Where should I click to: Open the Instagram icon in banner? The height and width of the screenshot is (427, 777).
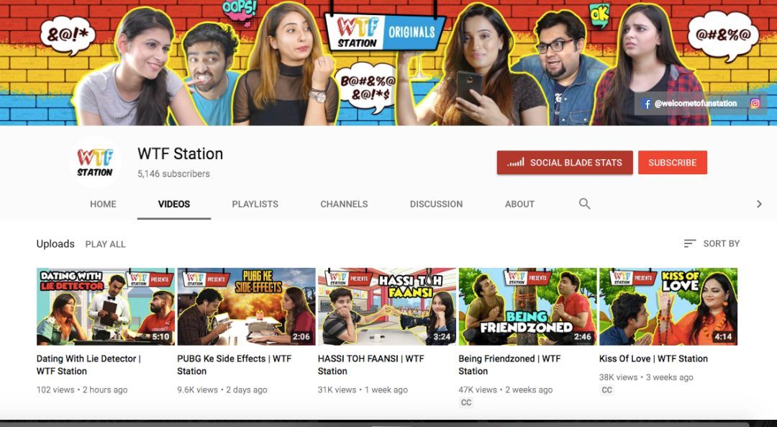755,104
